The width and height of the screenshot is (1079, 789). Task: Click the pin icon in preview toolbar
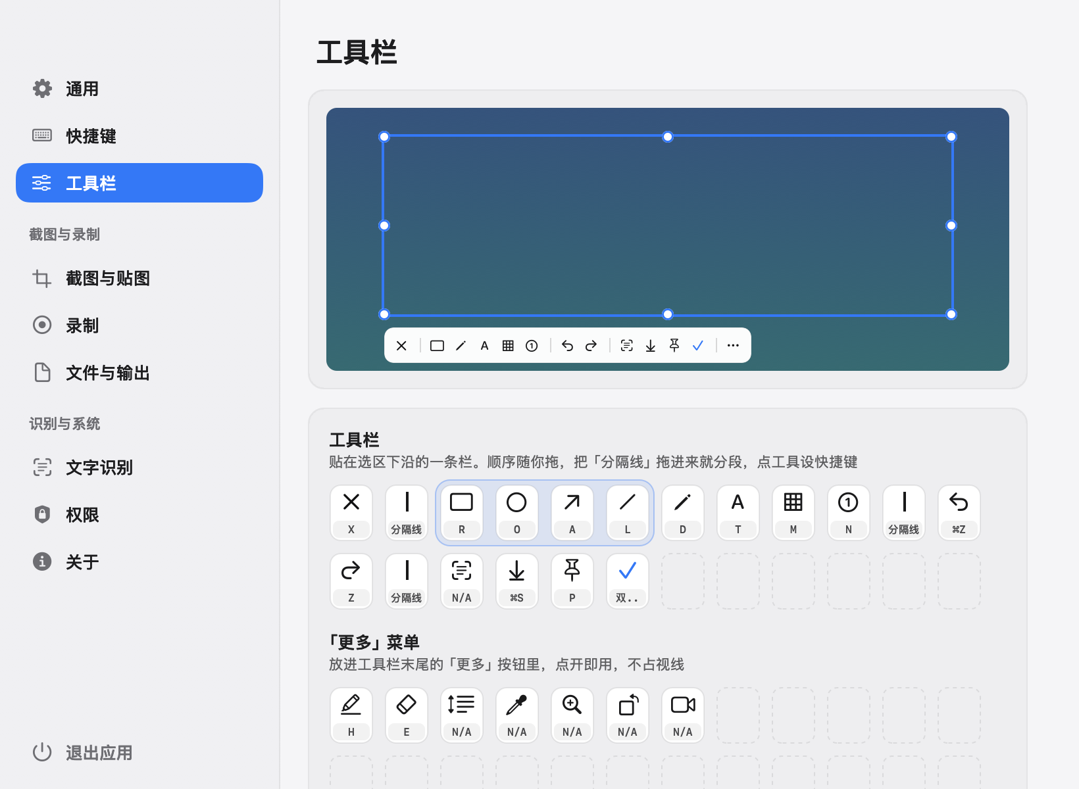[x=674, y=345]
